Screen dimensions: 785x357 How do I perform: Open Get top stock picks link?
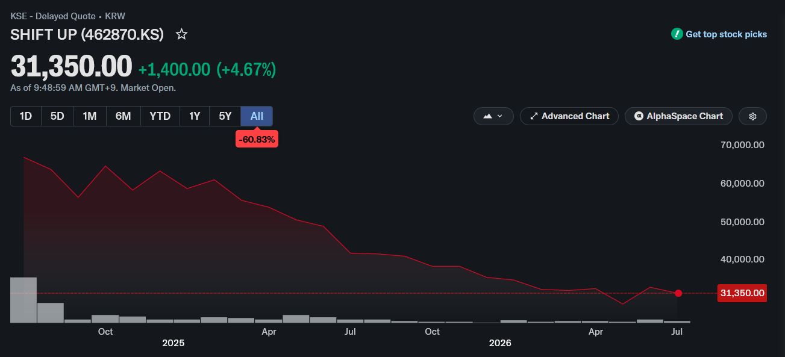726,34
